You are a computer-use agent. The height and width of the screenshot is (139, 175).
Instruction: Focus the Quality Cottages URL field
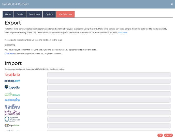(109, 119)
